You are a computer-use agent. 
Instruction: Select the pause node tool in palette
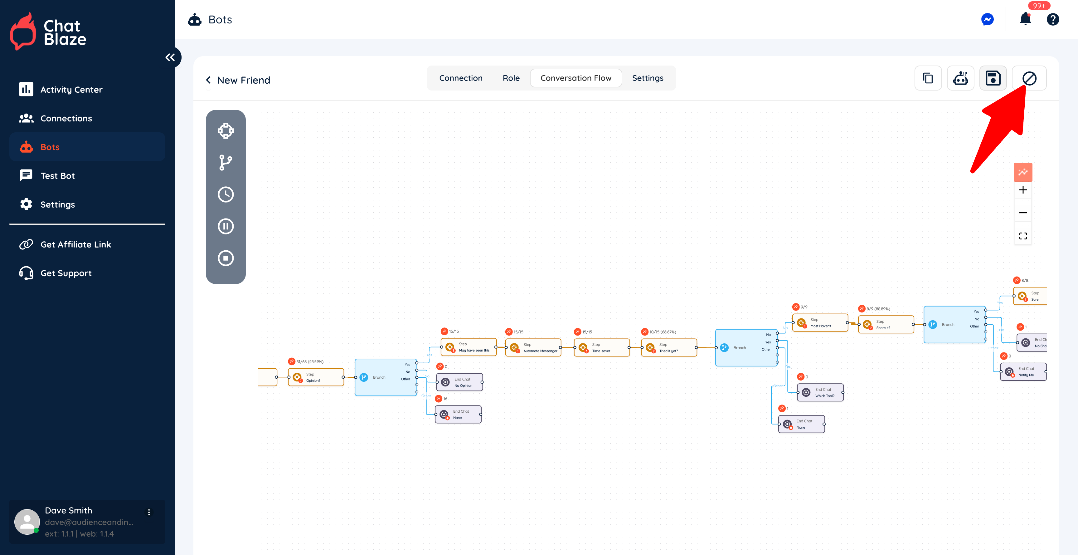pyautogui.click(x=226, y=226)
